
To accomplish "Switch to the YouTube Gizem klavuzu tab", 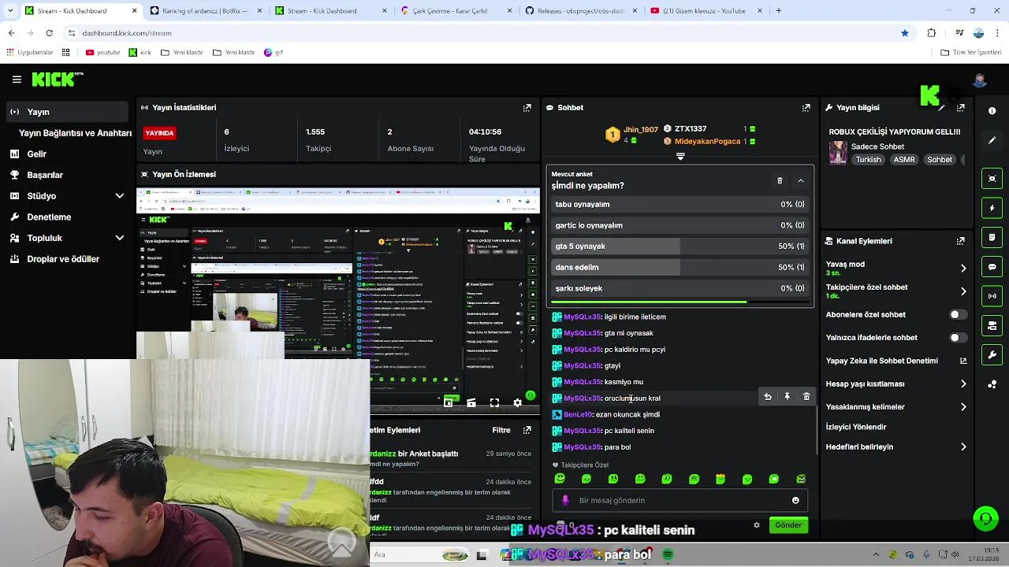I will [705, 11].
